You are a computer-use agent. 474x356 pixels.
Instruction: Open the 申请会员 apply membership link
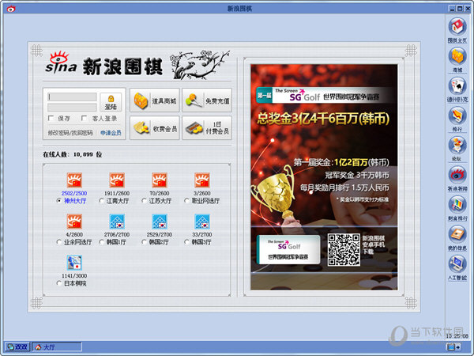111,133
